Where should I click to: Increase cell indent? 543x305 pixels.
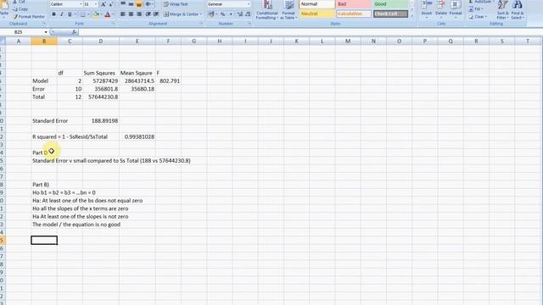click(156, 14)
